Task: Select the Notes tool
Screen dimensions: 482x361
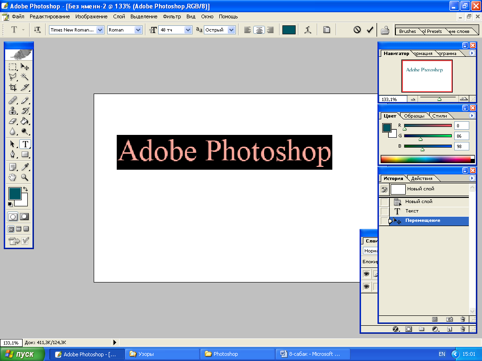Action: pyautogui.click(x=12, y=167)
